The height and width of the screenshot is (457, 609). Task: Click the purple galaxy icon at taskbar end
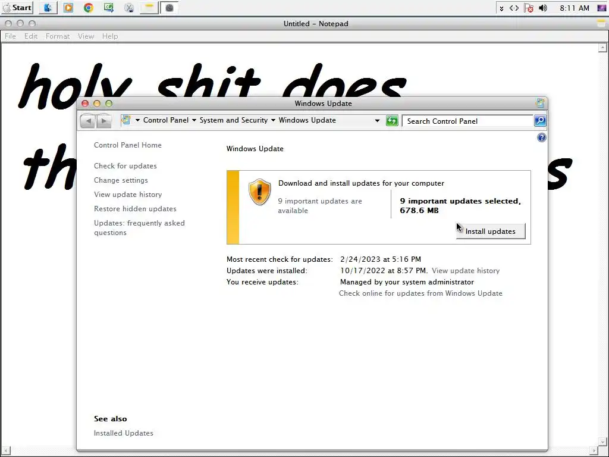pyautogui.click(x=602, y=8)
